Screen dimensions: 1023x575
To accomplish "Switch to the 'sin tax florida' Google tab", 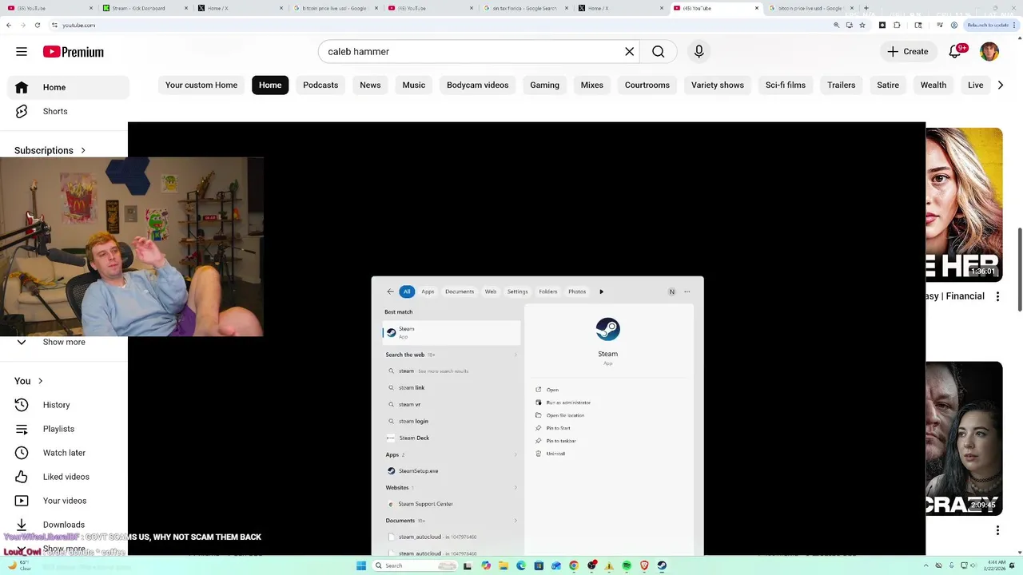I will click(525, 8).
